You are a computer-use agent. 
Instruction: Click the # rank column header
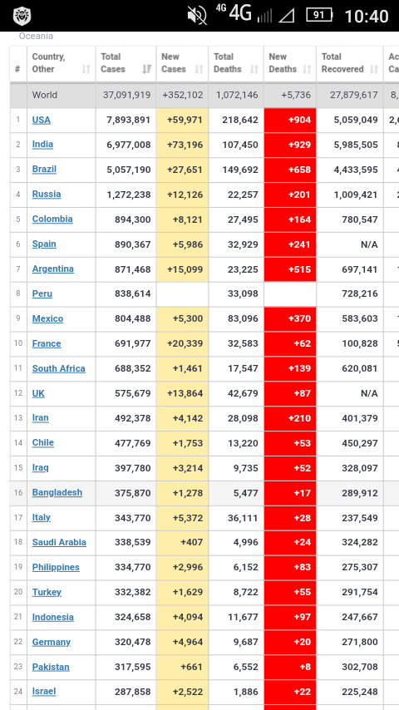coord(17,69)
